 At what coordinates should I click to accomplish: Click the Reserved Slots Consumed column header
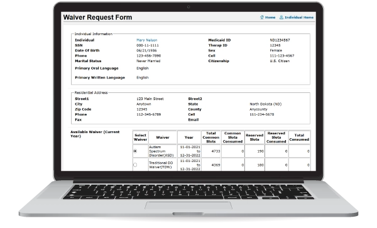click(276, 137)
